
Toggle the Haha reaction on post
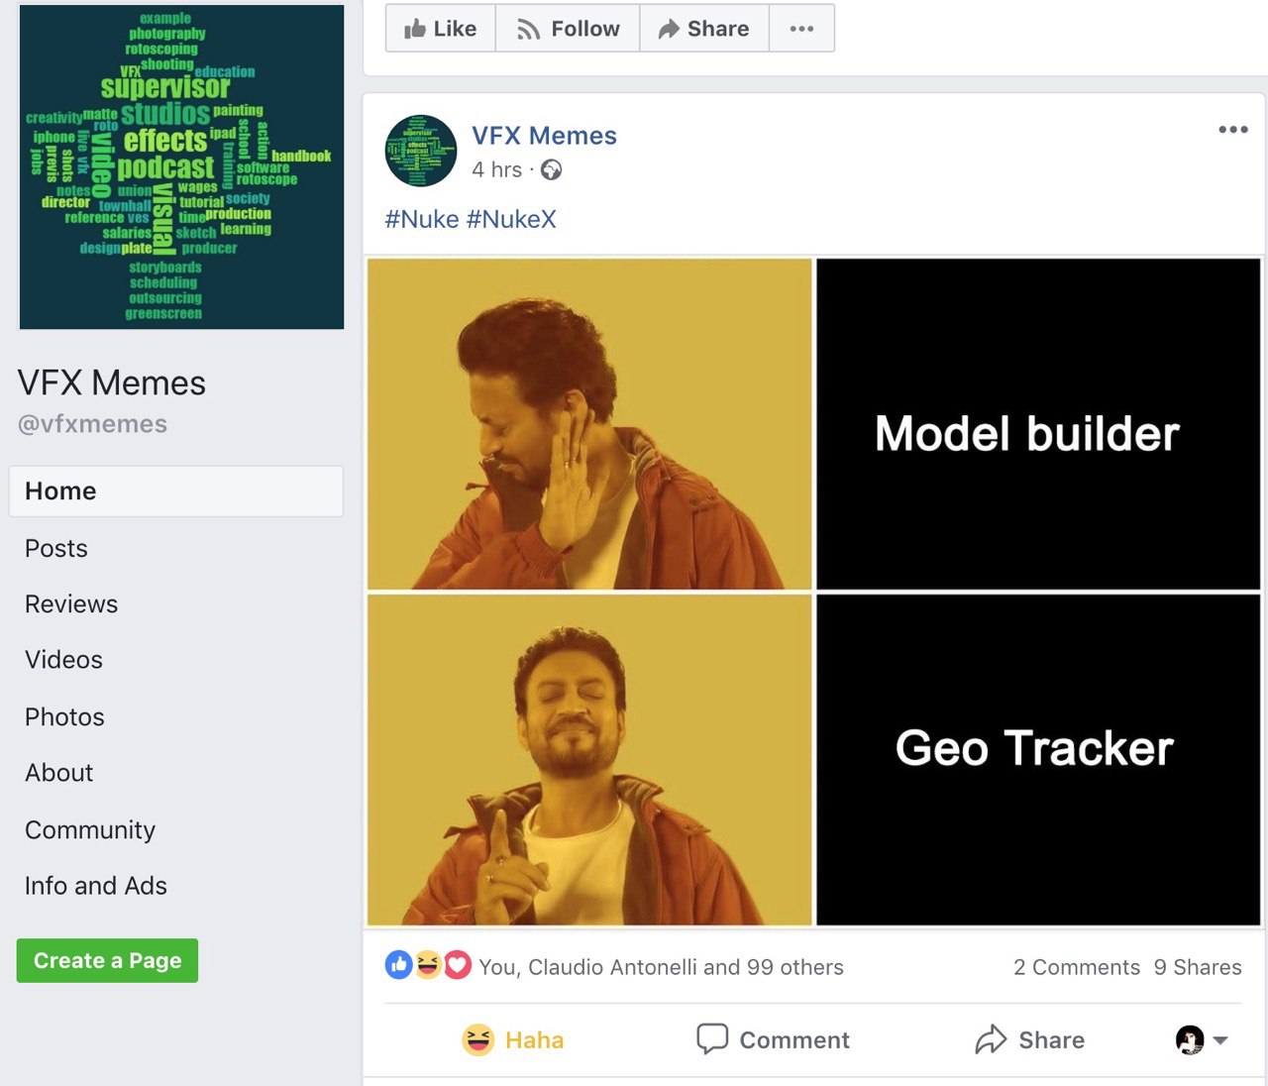pos(513,1039)
